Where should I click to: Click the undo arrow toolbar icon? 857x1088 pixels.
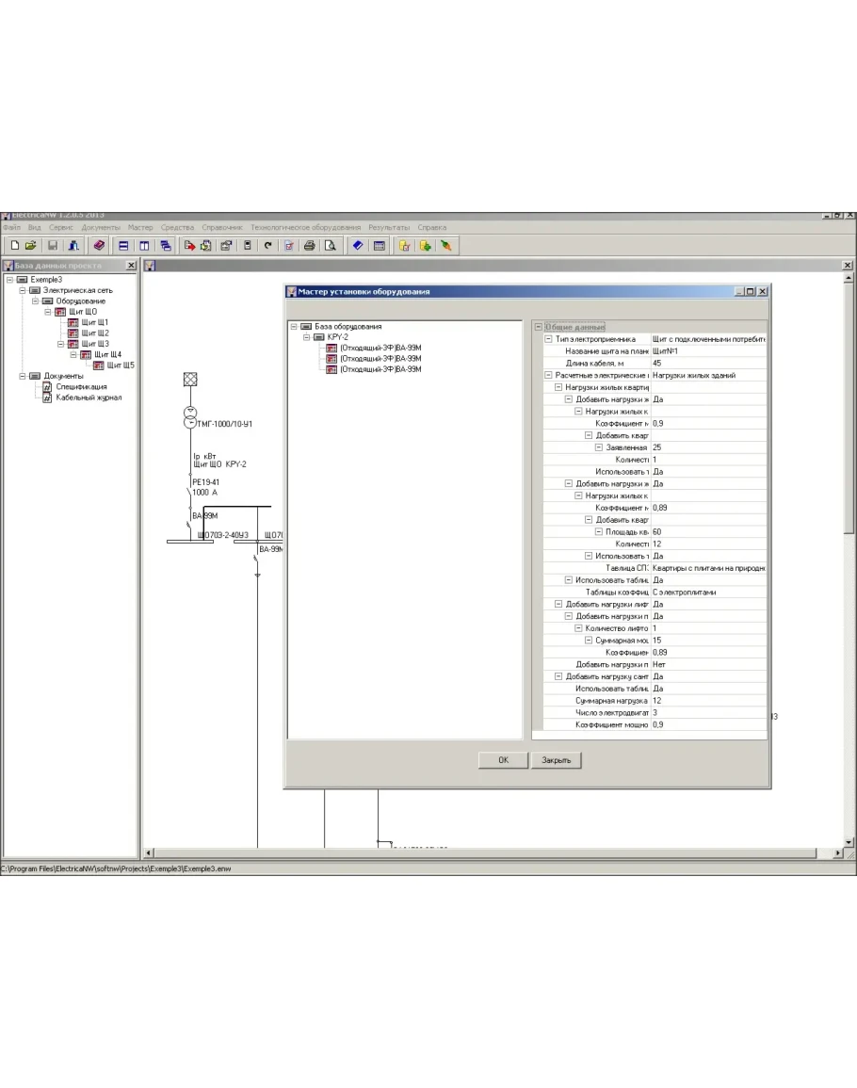(x=267, y=246)
